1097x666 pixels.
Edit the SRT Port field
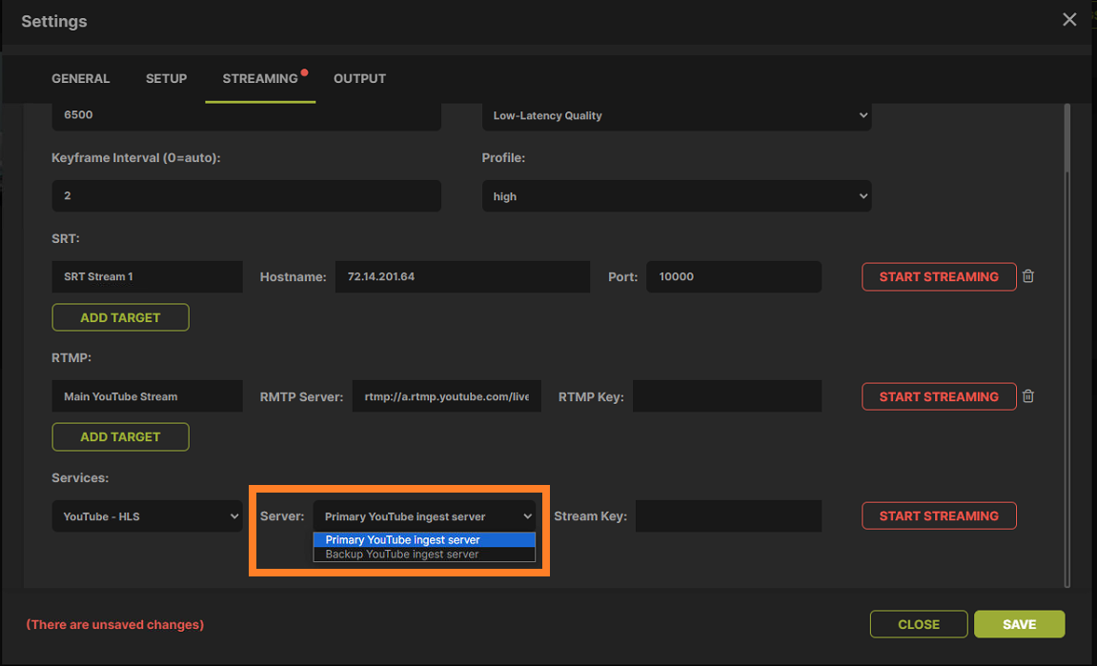pyautogui.click(x=734, y=277)
